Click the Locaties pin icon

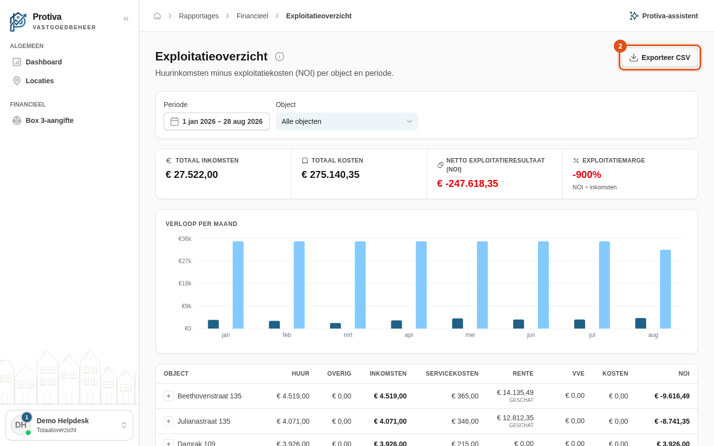17,81
